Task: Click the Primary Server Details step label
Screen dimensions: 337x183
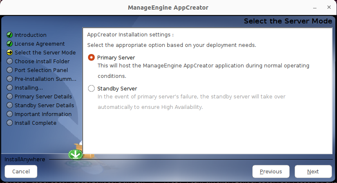Action: pyautogui.click(x=43, y=96)
